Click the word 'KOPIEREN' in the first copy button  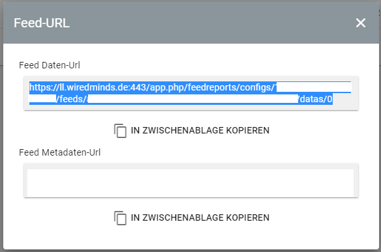248,130
